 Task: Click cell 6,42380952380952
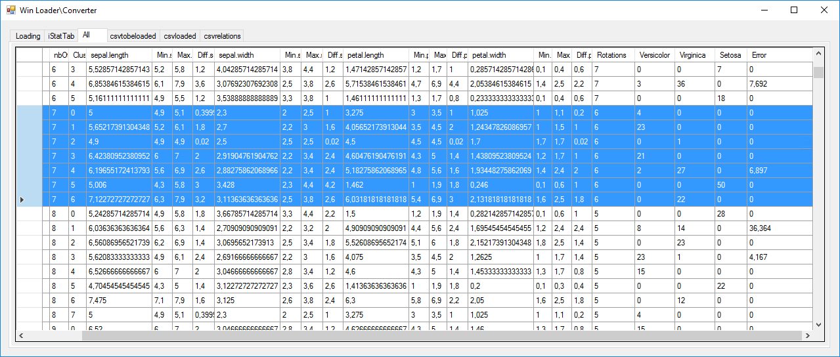(x=120, y=156)
